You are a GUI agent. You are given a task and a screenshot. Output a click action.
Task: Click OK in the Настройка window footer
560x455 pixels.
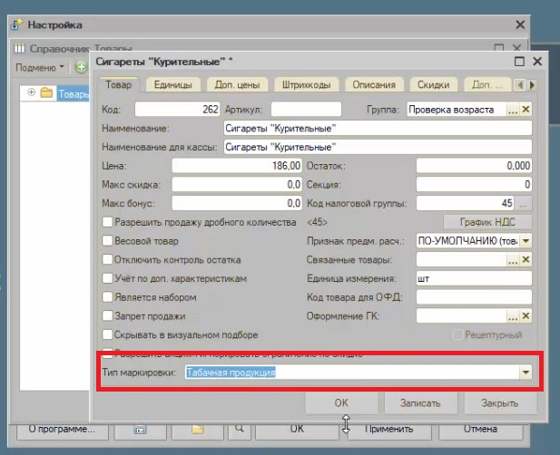pos(297,430)
